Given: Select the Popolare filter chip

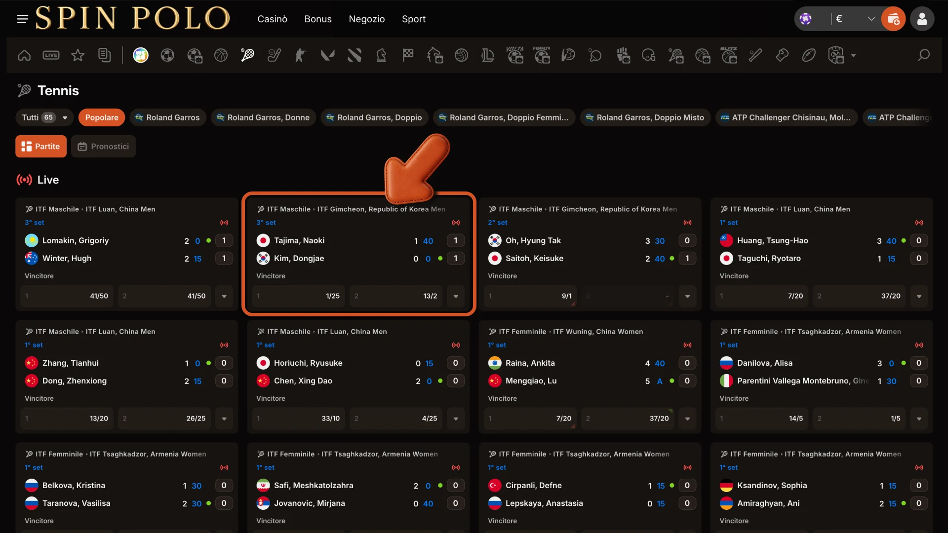Looking at the screenshot, I should point(102,117).
